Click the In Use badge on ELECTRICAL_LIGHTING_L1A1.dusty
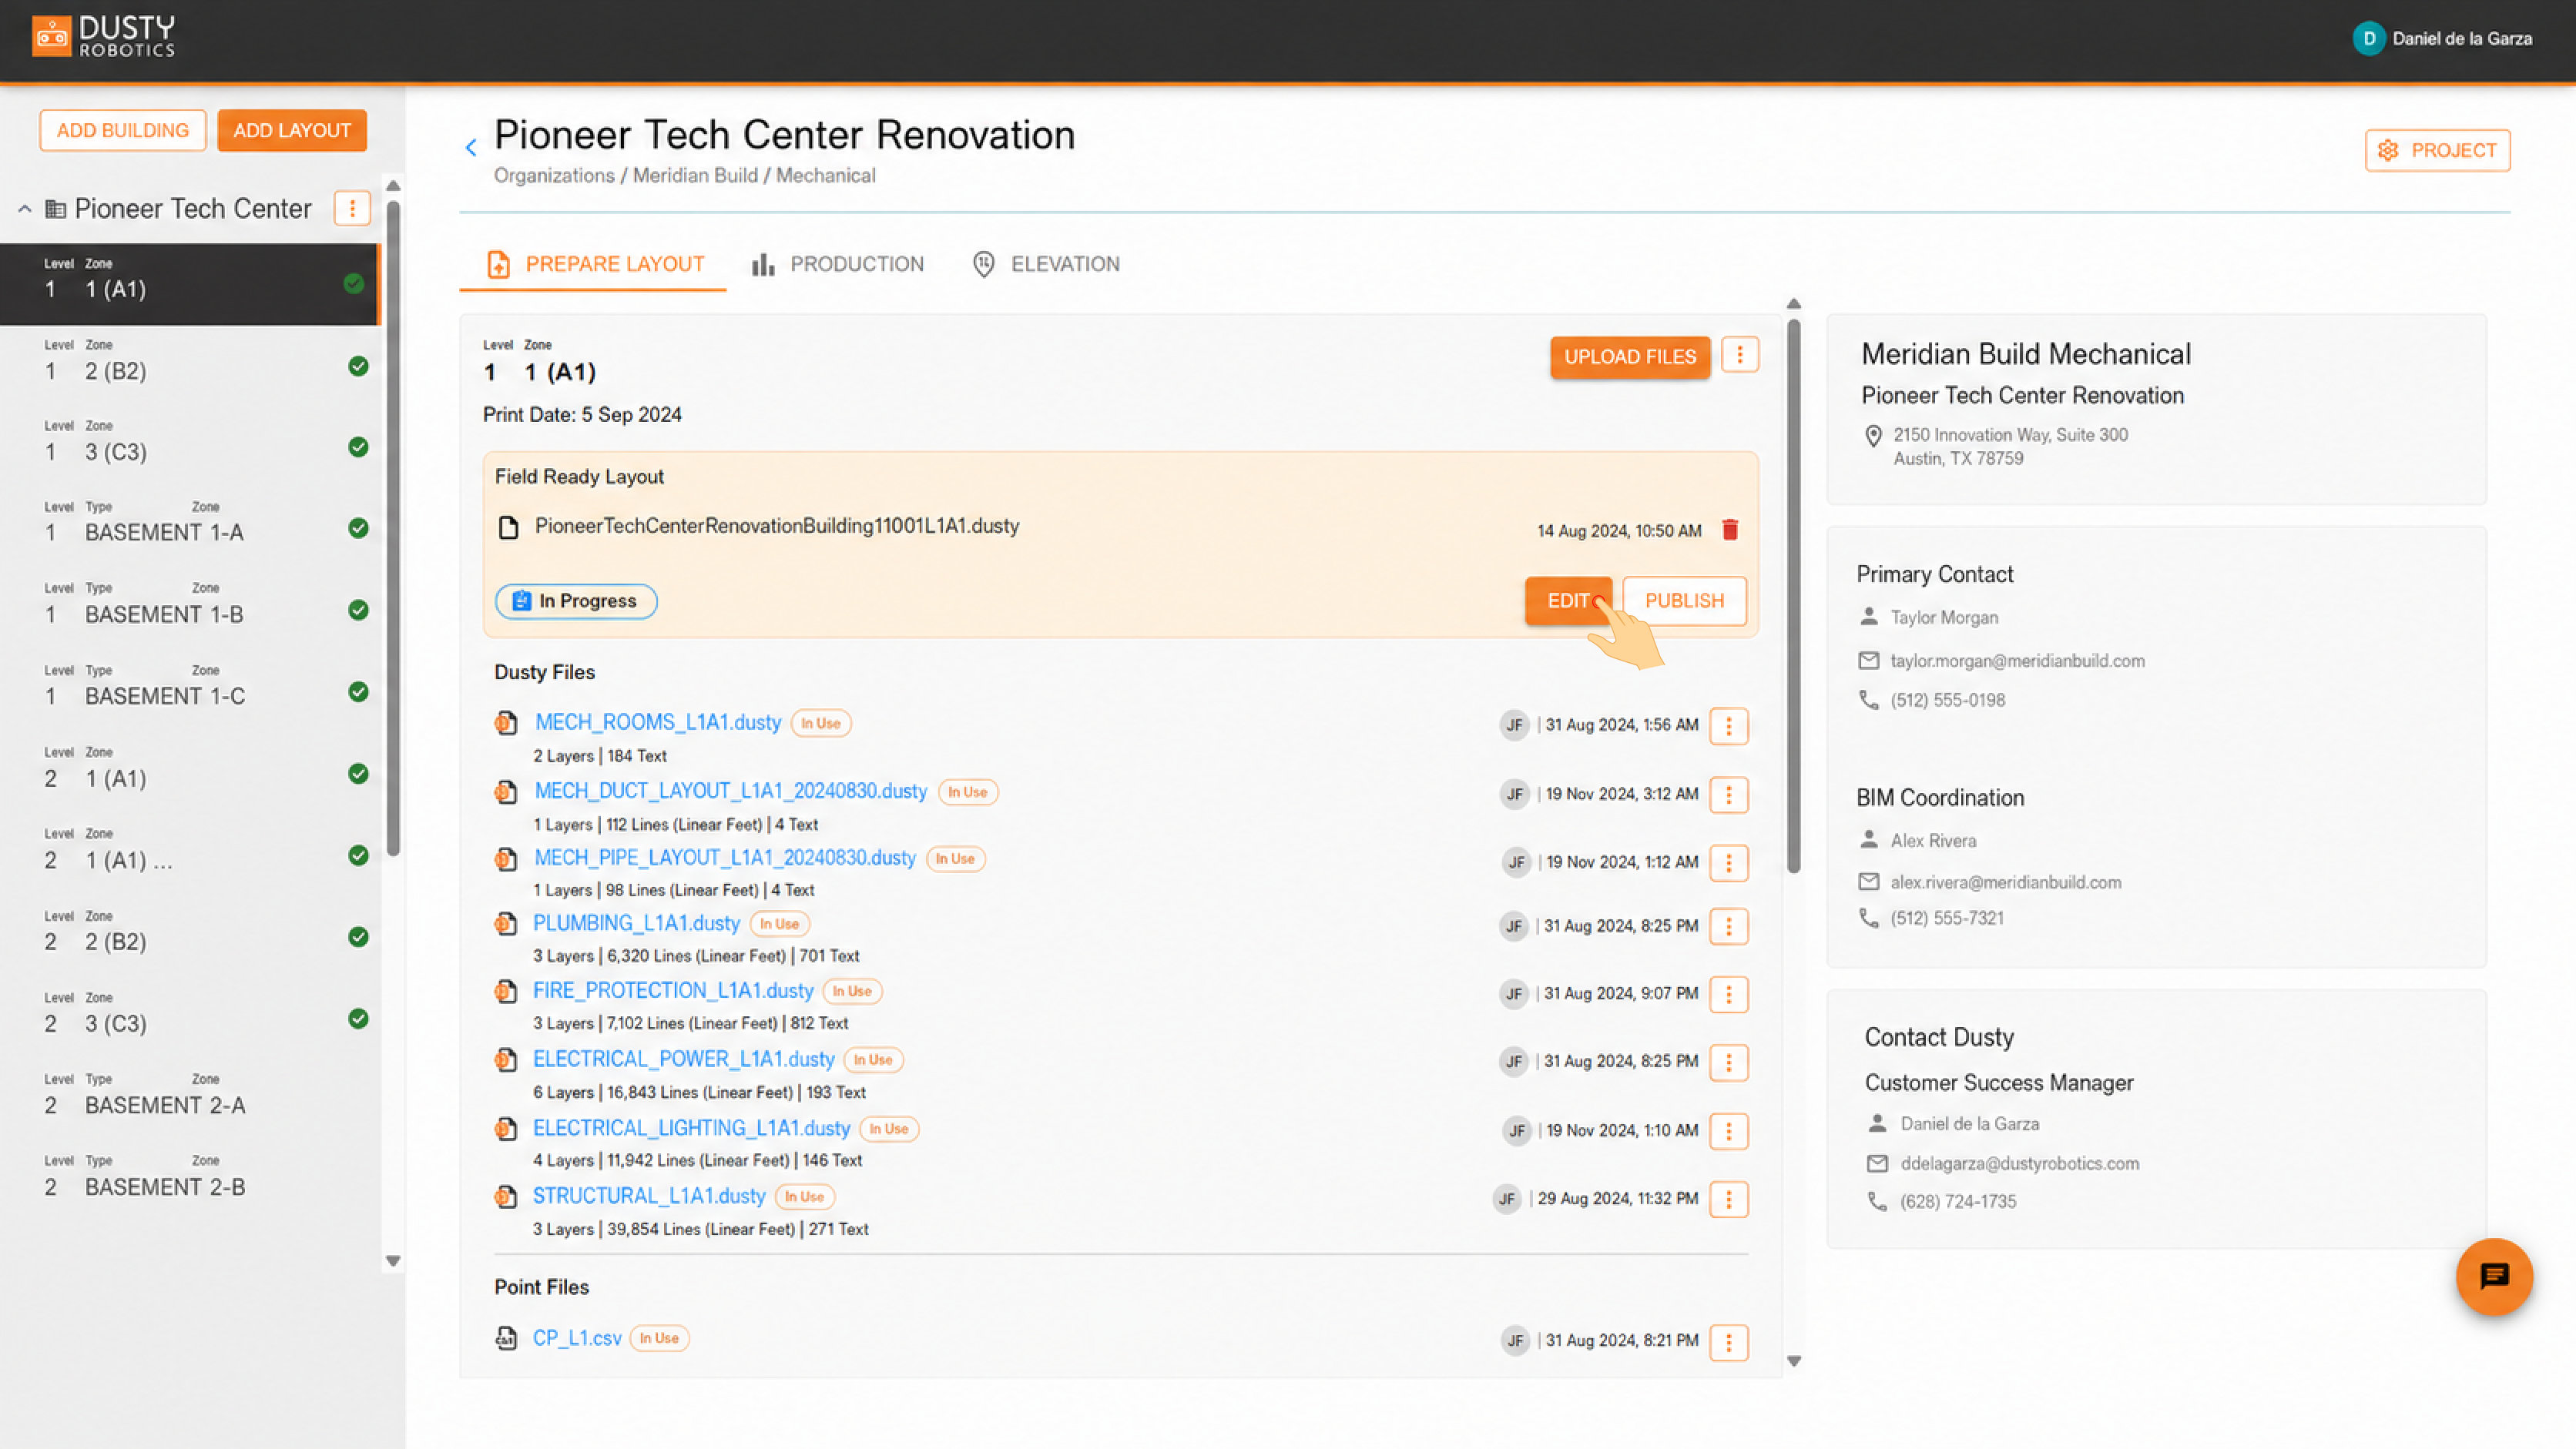This screenshot has height=1449, width=2576. (x=889, y=1128)
